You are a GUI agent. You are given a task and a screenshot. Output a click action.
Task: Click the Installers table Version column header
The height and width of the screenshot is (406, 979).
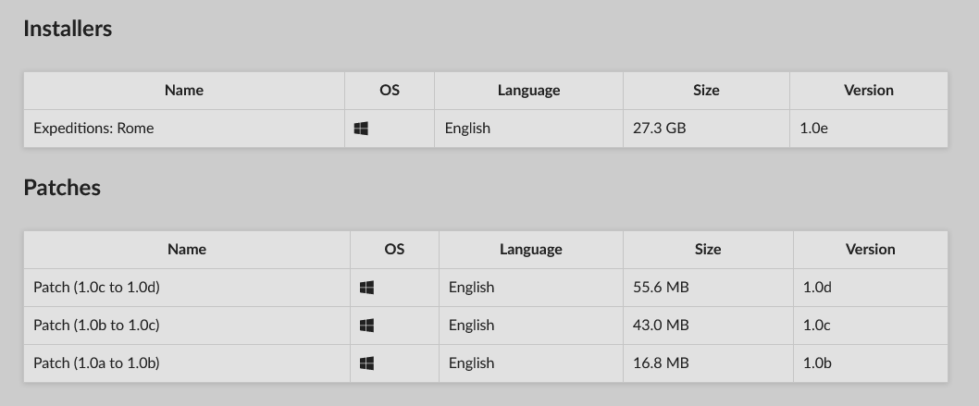coord(869,91)
